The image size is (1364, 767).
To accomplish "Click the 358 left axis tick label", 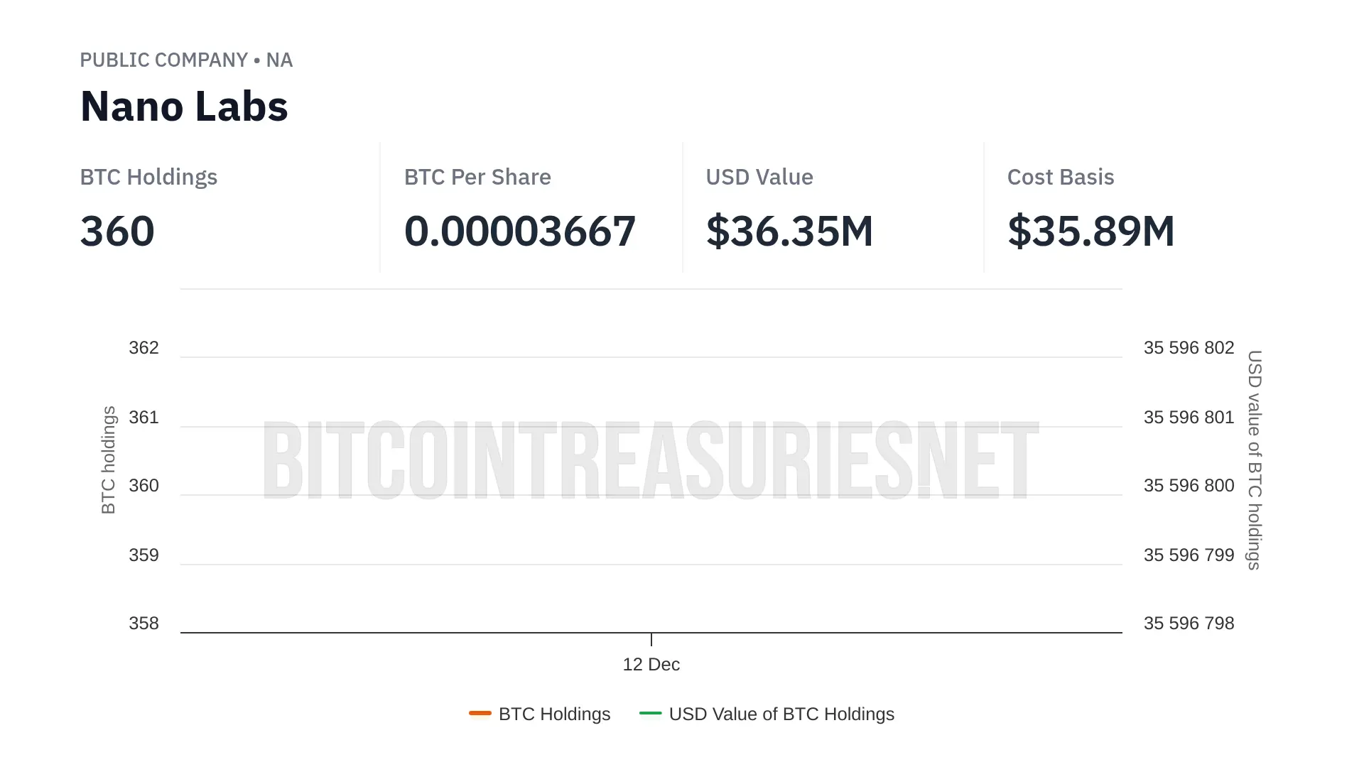I will [x=144, y=624].
